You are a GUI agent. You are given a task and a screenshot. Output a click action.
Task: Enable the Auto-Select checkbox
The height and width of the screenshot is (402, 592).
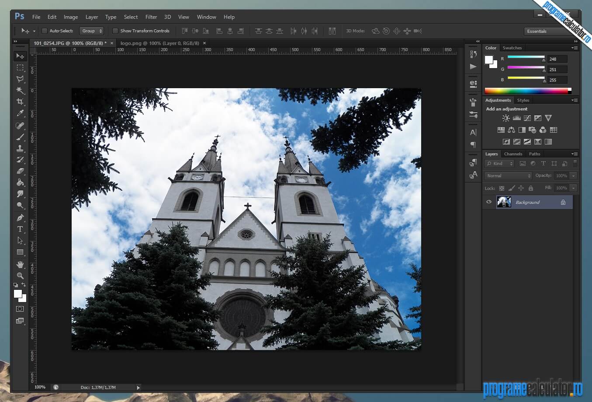click(45, 31)
